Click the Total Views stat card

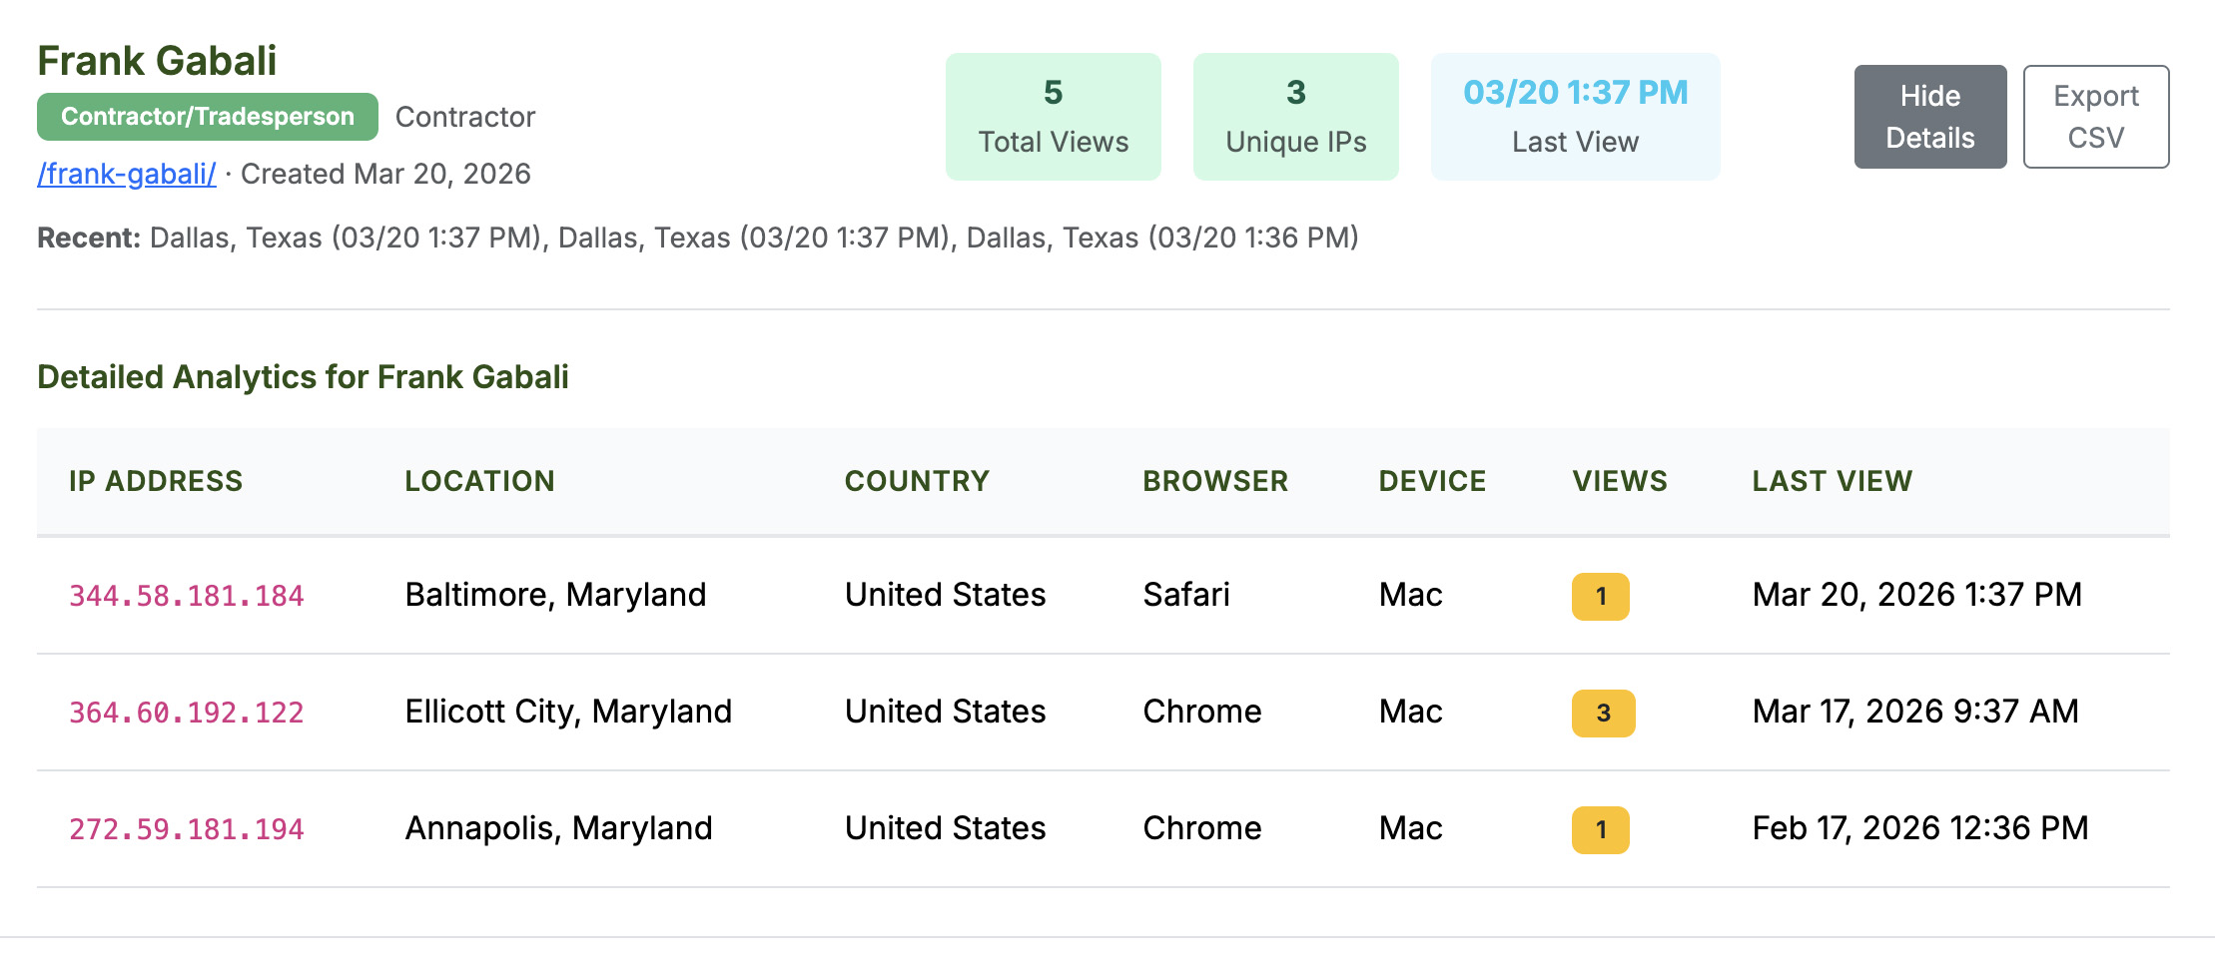pyautogui.click(x=1053, y=116)
